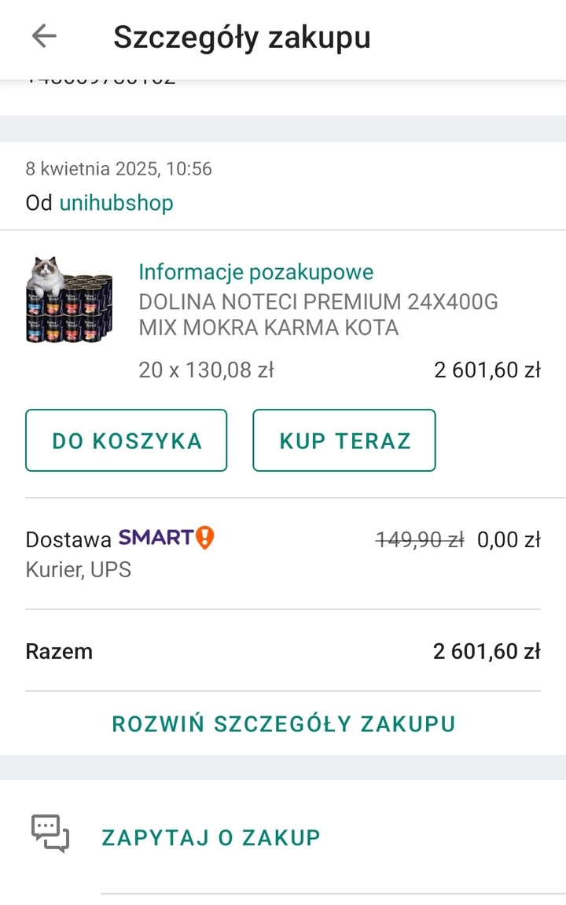Open the cat food product thumbnail
The image size is (566, 905).
[69, 300]
